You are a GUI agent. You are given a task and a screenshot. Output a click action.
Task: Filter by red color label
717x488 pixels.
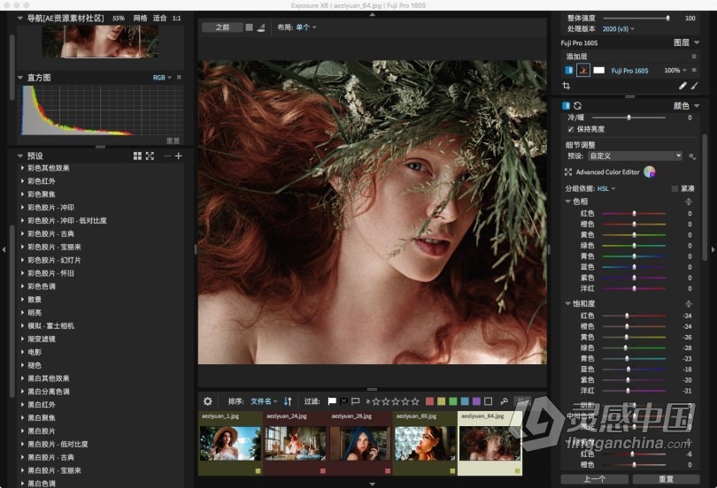coord(429,401)
